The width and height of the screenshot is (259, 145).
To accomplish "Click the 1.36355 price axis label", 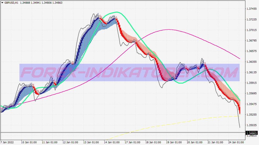I will 252,62.
